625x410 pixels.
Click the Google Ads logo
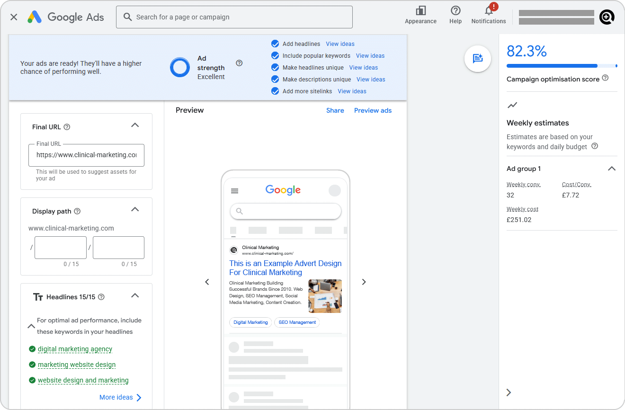[x=66, y=17]
